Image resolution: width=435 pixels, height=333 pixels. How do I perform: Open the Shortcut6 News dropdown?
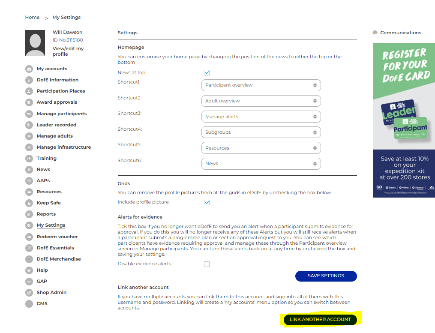[x=261, y=164]
